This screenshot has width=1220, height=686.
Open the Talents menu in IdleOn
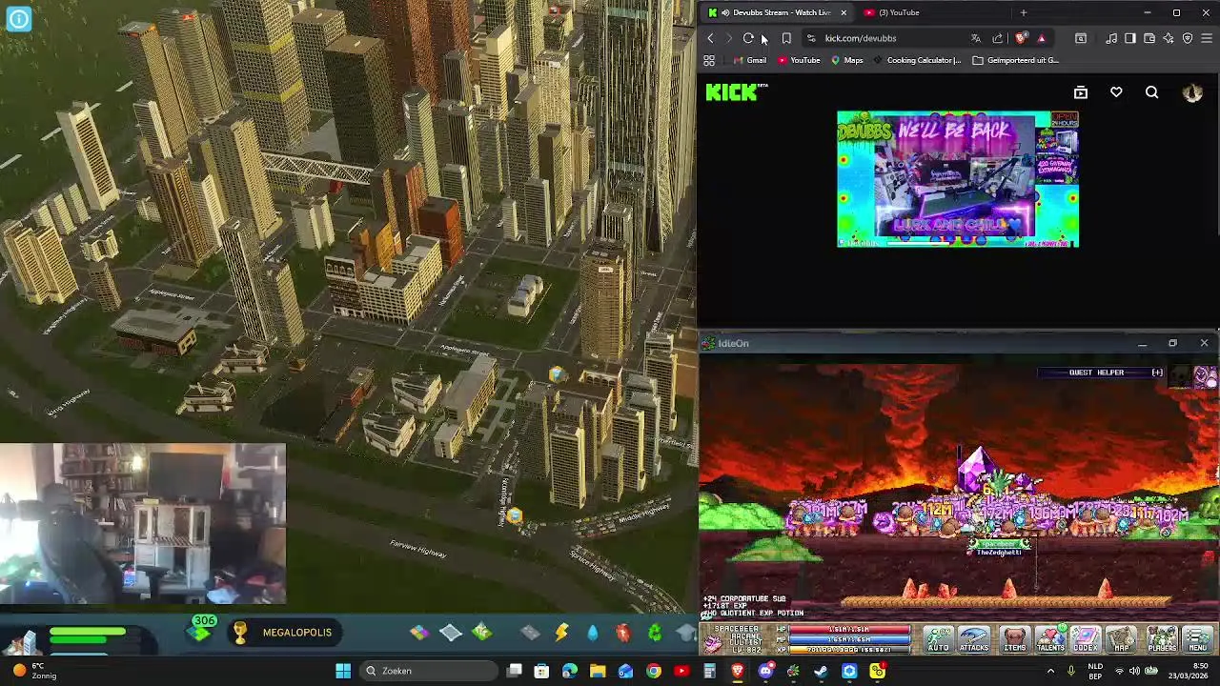(x=1050, y=639)
